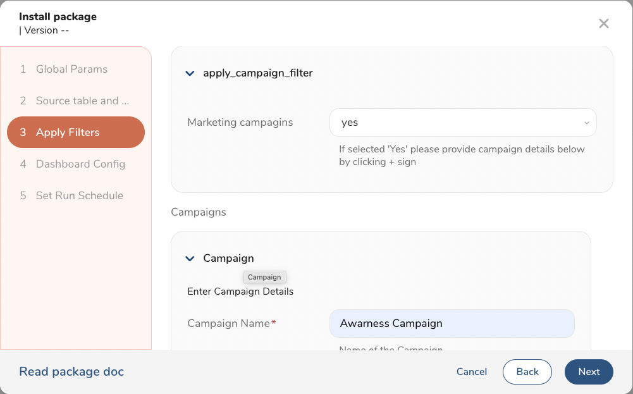The height and width of the screenshot is (394, 633).
Task: Click the Campaign Name input field
Action: click(452, 323)
